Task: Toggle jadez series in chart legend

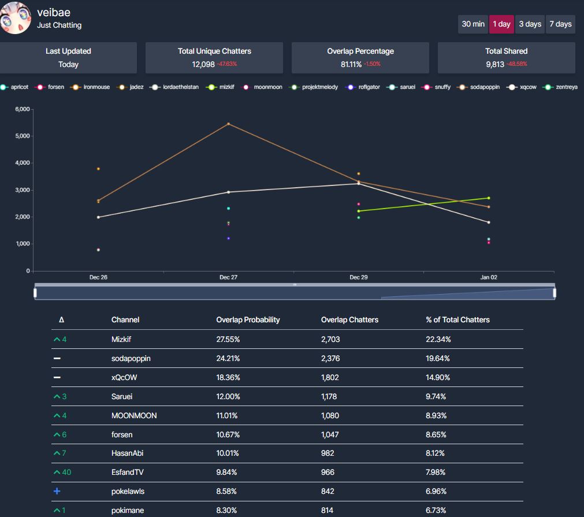Action: pyautogui.click(x=130, y=87)
